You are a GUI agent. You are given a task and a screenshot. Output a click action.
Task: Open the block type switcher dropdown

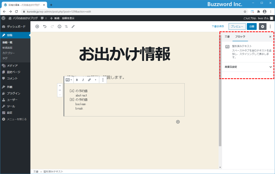coord(69,80)
